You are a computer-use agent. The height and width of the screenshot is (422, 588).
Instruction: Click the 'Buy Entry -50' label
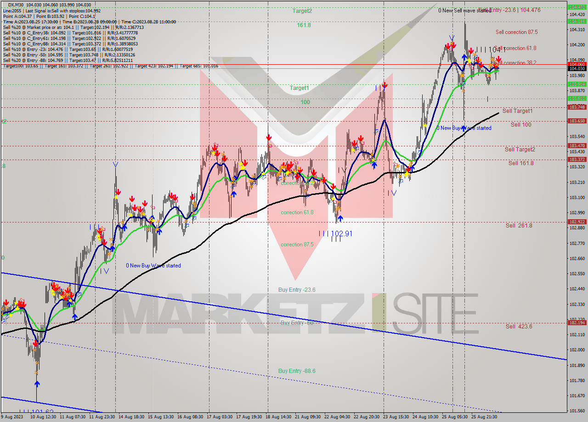pyautogui.click(x=297, y=323)
